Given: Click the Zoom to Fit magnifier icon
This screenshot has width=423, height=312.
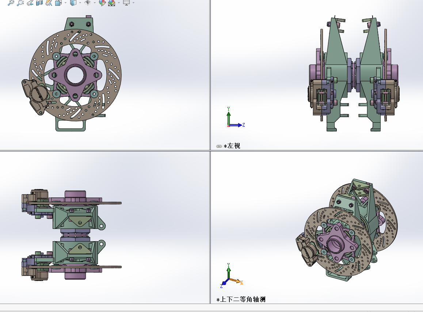Looking at the screenshot, I should [11, 3].
